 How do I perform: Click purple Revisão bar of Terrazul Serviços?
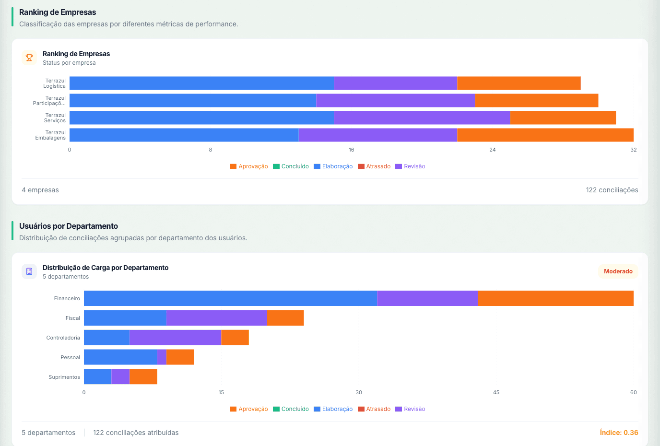(x=422, y=118)
